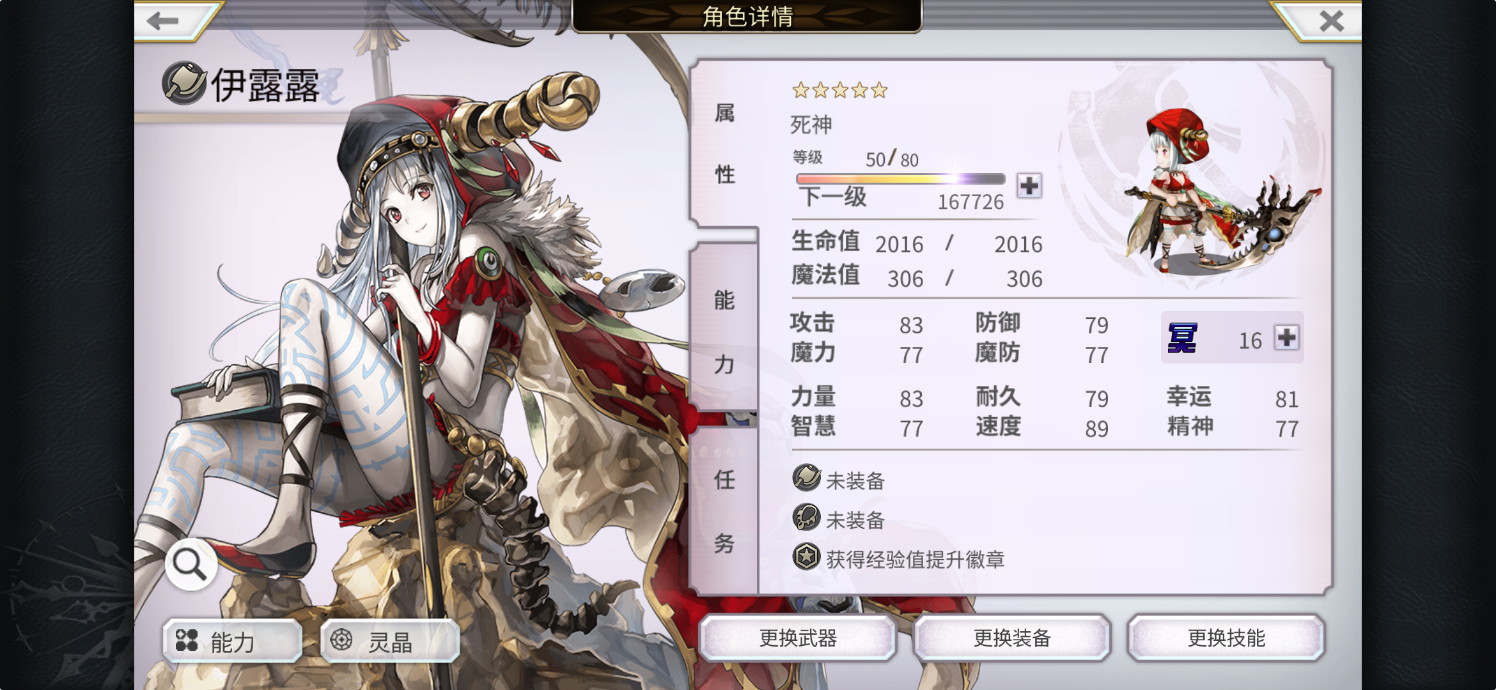Screen dimensions: 1496x690
Task: Switch to the 任务 side tab
Action: 724,511
